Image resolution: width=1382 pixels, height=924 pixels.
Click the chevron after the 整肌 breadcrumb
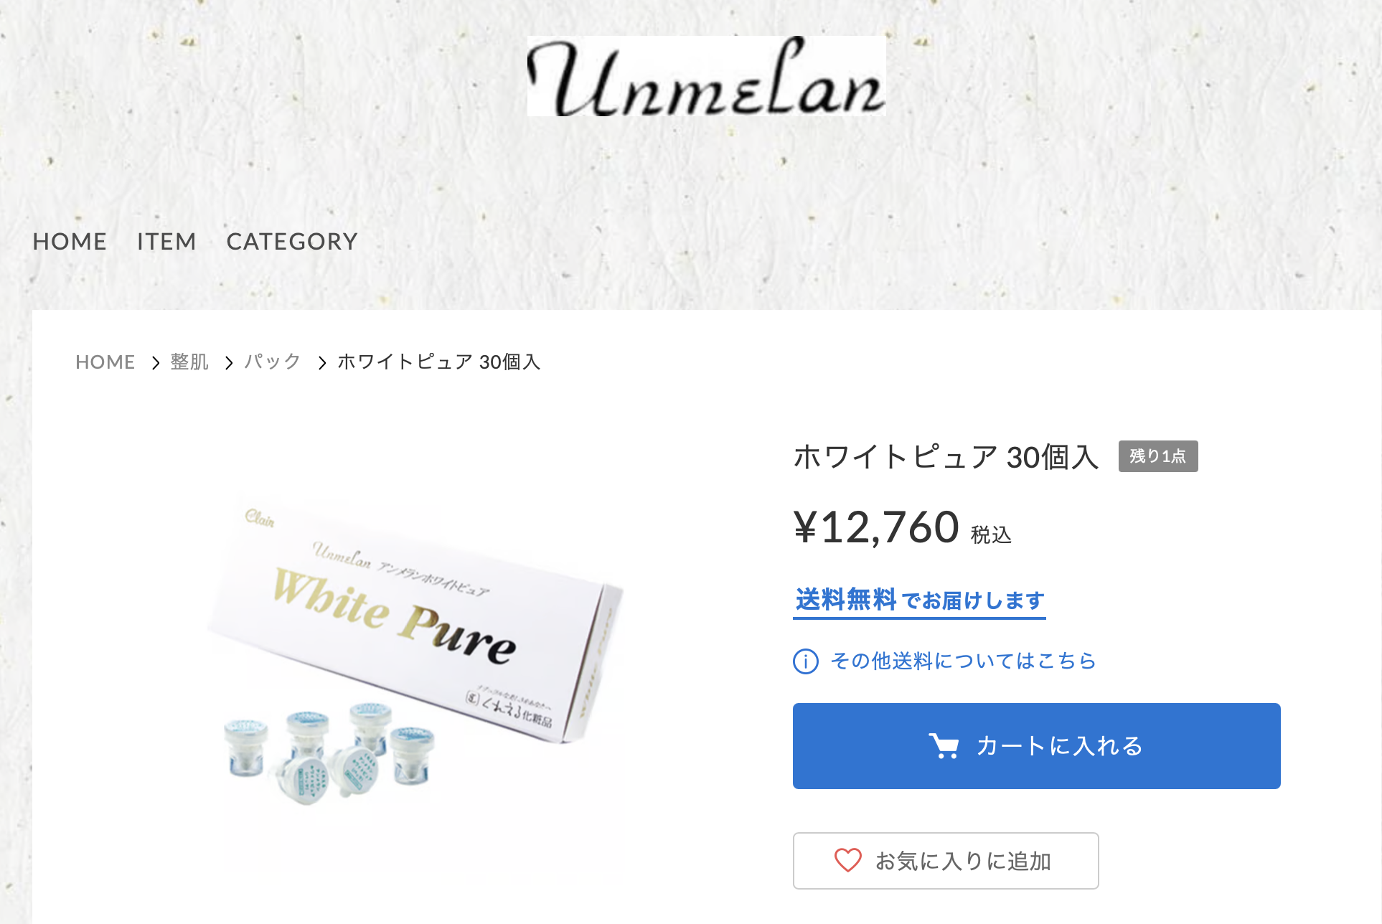(x=228, y=363)
